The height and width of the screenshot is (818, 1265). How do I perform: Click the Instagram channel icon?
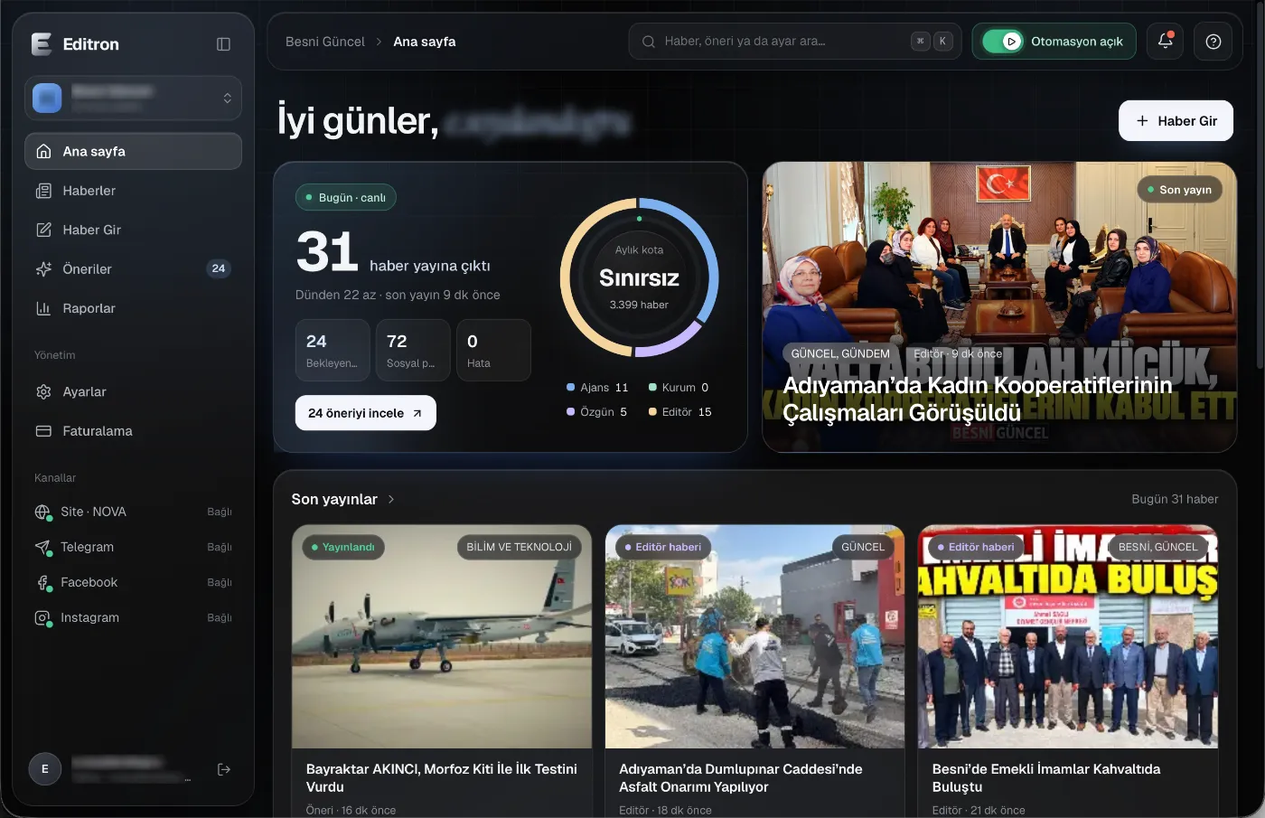(42, 618)
